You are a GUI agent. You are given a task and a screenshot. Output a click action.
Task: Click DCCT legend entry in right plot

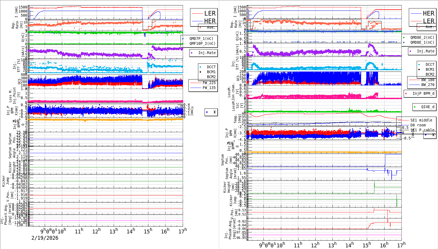pyautogui.click(x=430, y=64)
